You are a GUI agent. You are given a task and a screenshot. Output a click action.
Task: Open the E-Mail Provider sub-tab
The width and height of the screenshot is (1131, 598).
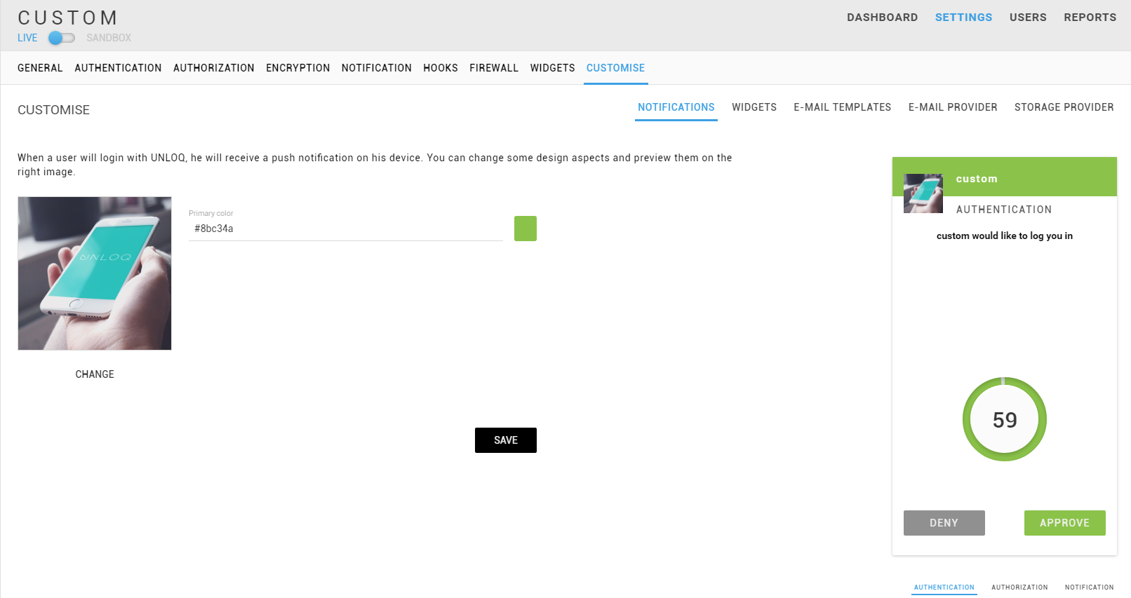coord(953,107)
